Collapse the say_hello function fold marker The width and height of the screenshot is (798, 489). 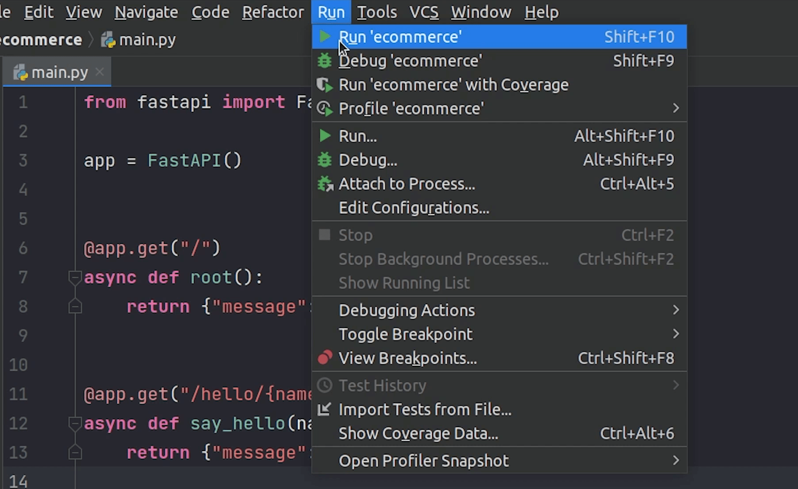[75, 424]
